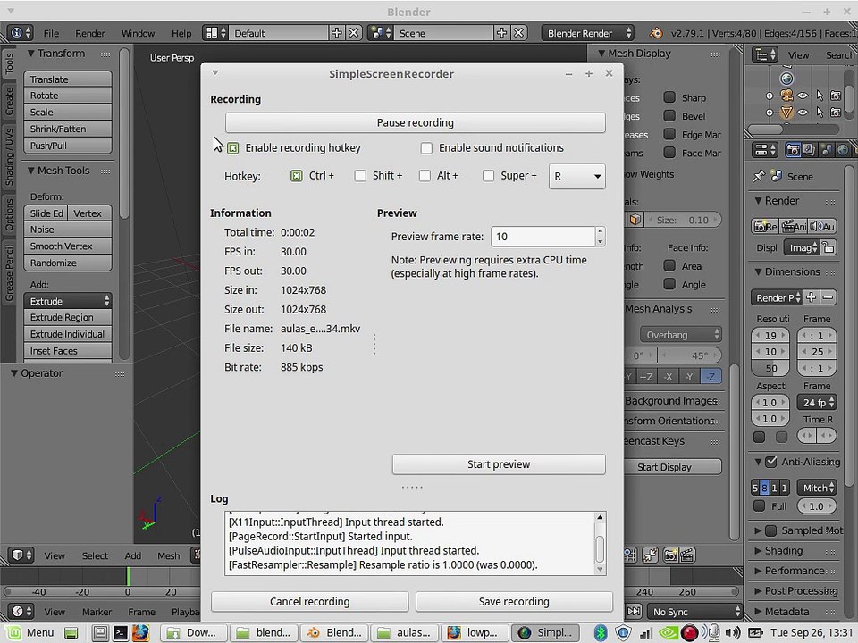Open the 3D viewport editor type icon
The height and width of the screenshot is (643, 858).
(x=21, y=555)
